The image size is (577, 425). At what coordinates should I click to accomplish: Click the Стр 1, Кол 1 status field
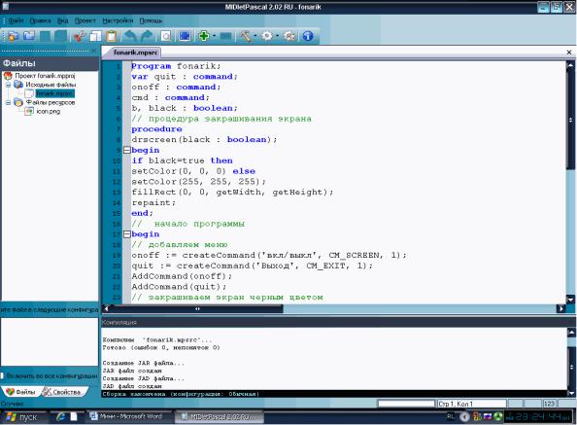tap(471, 404)
